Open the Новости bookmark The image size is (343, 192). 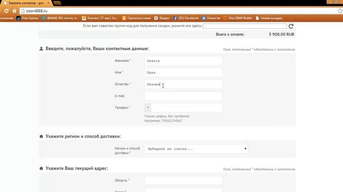point(211,18)
